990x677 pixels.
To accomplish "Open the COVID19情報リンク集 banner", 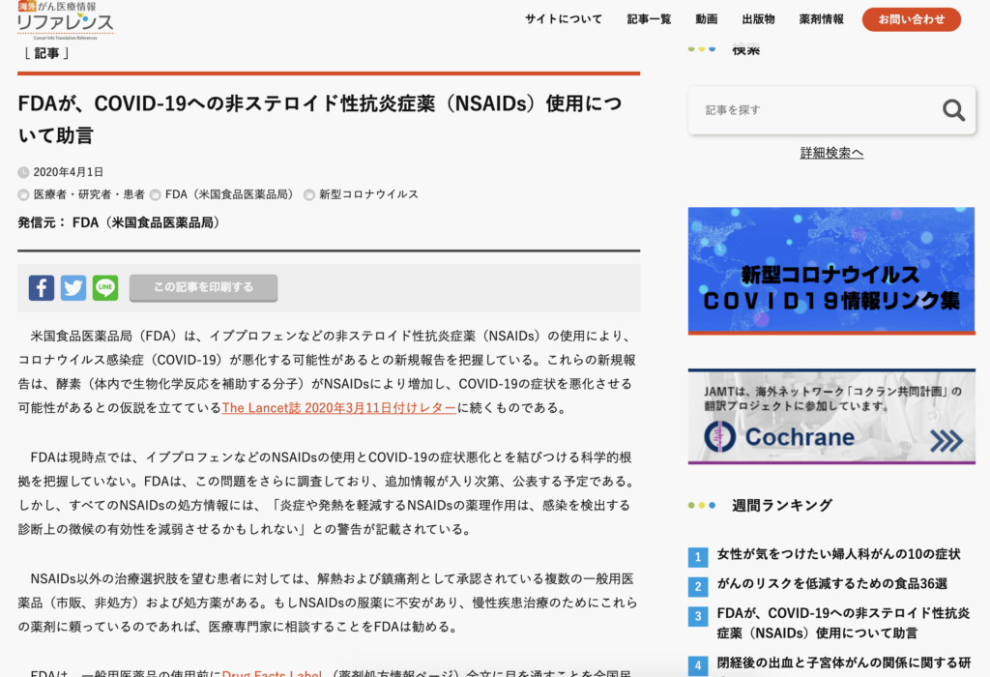I will click(x=831, y=271).
